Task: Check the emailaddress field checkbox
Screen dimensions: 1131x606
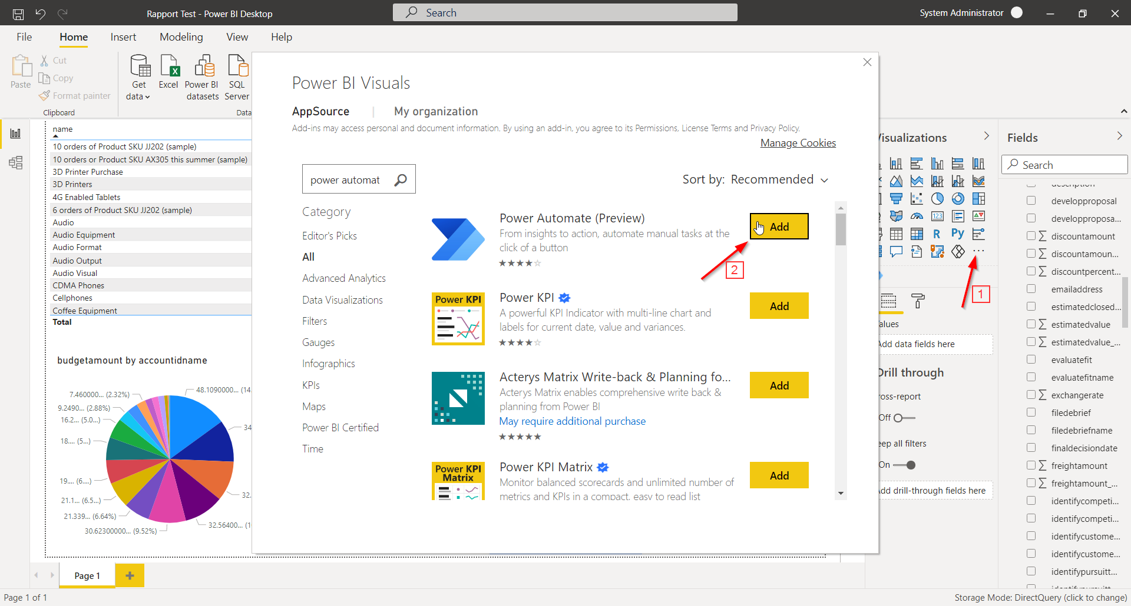Action: (x=1031, y=288)
